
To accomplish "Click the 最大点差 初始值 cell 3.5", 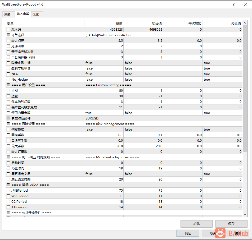I will 143,41.
